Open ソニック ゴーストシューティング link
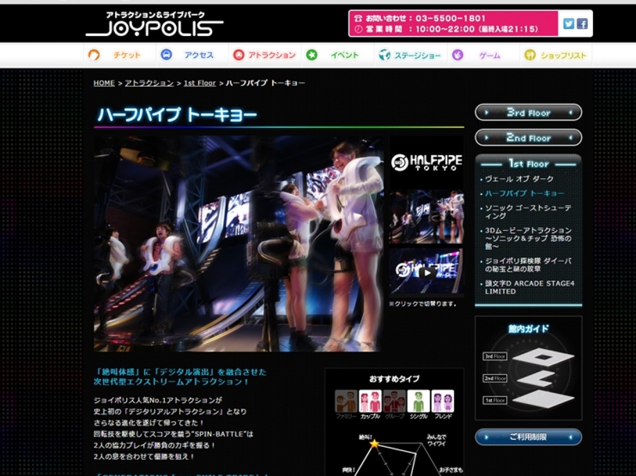Viewport: 636px width, 476px height. [528, 212]
